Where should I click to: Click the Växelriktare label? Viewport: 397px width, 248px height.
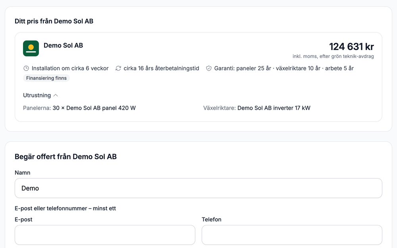(220, 108)
